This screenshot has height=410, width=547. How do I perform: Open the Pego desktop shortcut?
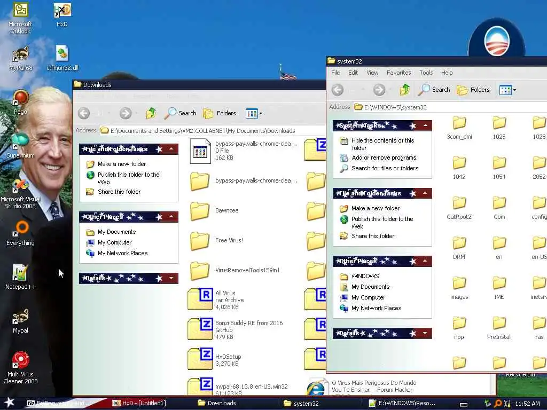pos(20,102)
